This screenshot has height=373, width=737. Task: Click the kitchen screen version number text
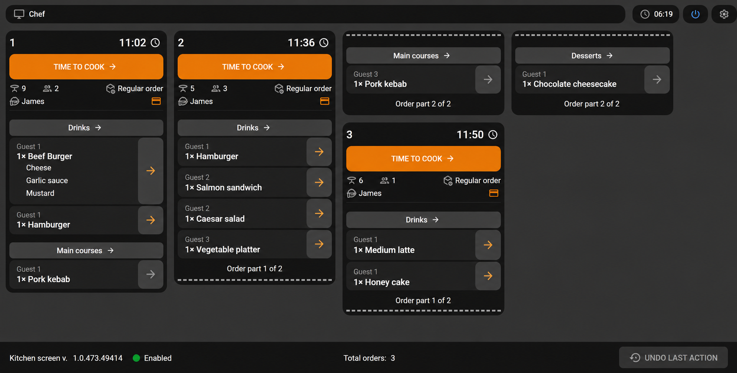coord(98,358)
